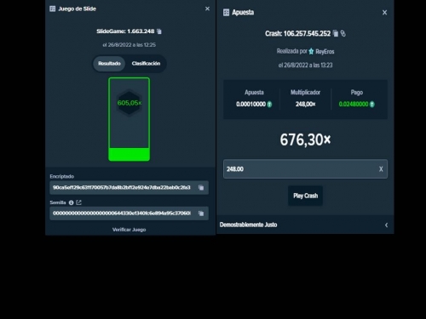Close the Juego de Slide panel

coord(207,9)
